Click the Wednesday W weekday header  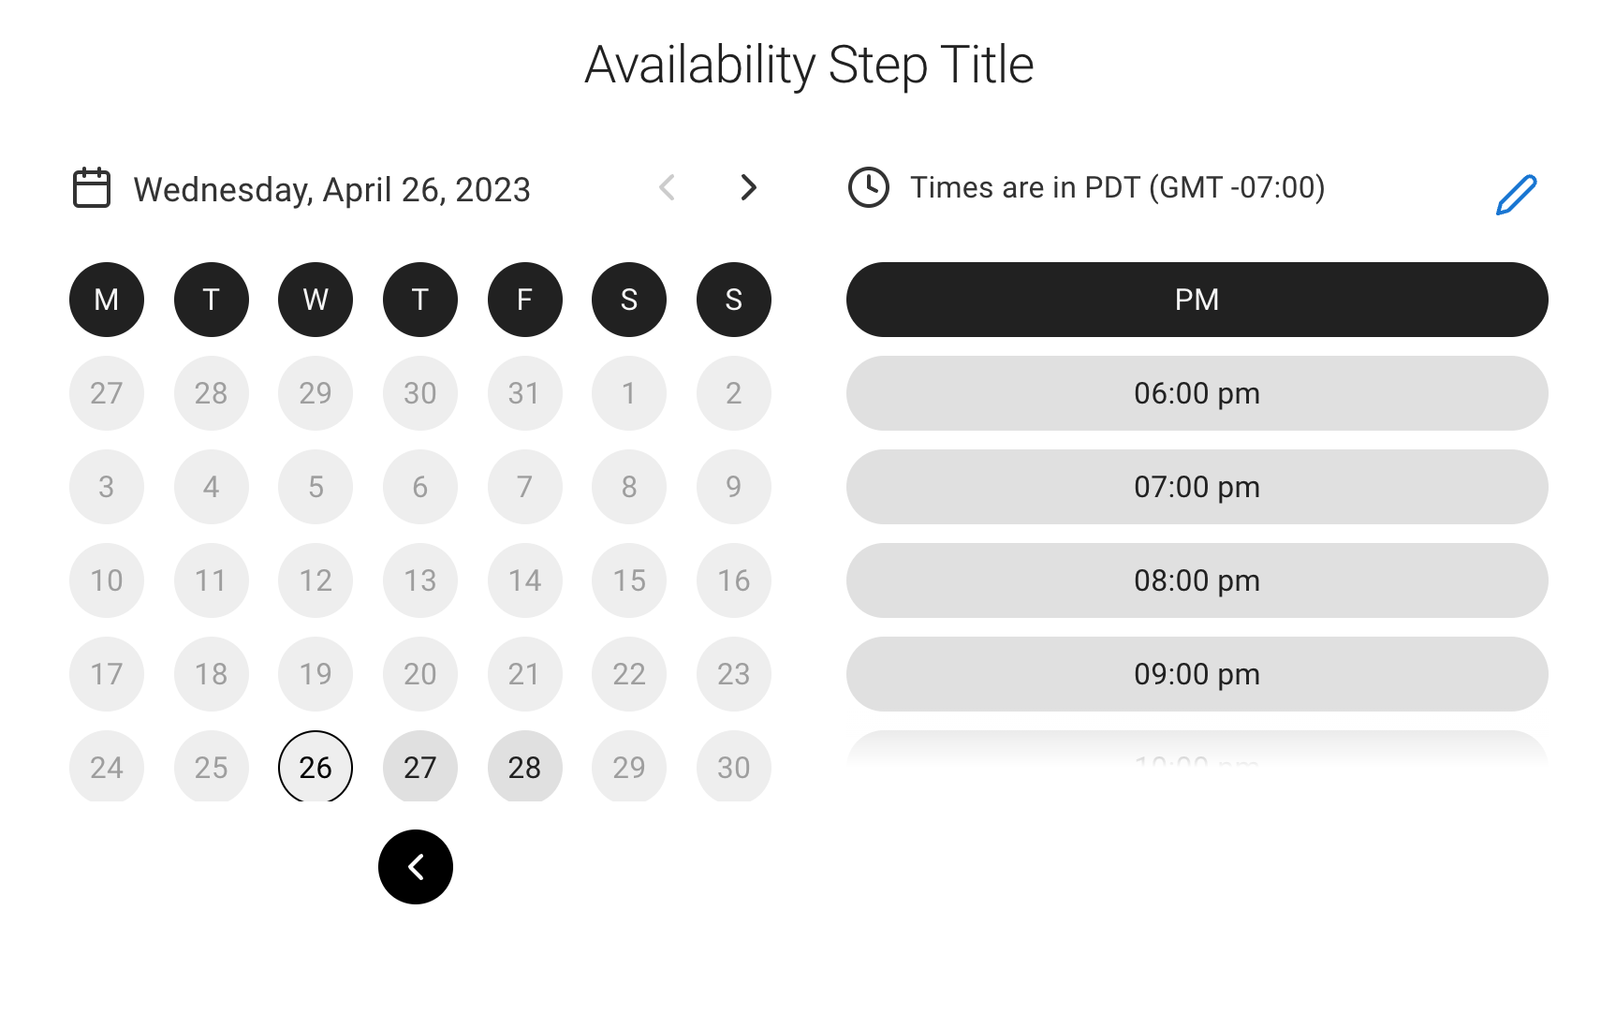(316, 300)
